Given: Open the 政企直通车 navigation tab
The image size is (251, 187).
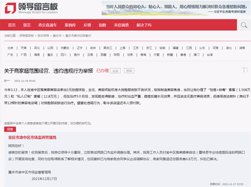Looking at the screenshot, I should [x=47, y=25].
